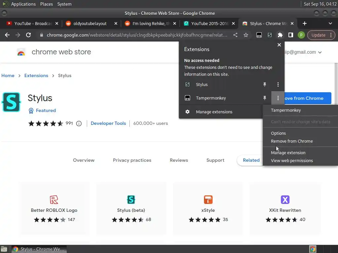This screenshot has width=338, height=253.
Task: Click Stylus - Chrome taskbar entry
Action: [39, 249]
